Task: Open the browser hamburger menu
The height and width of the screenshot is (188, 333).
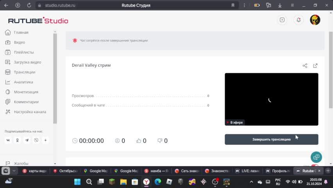Action: tap(292, 5)
